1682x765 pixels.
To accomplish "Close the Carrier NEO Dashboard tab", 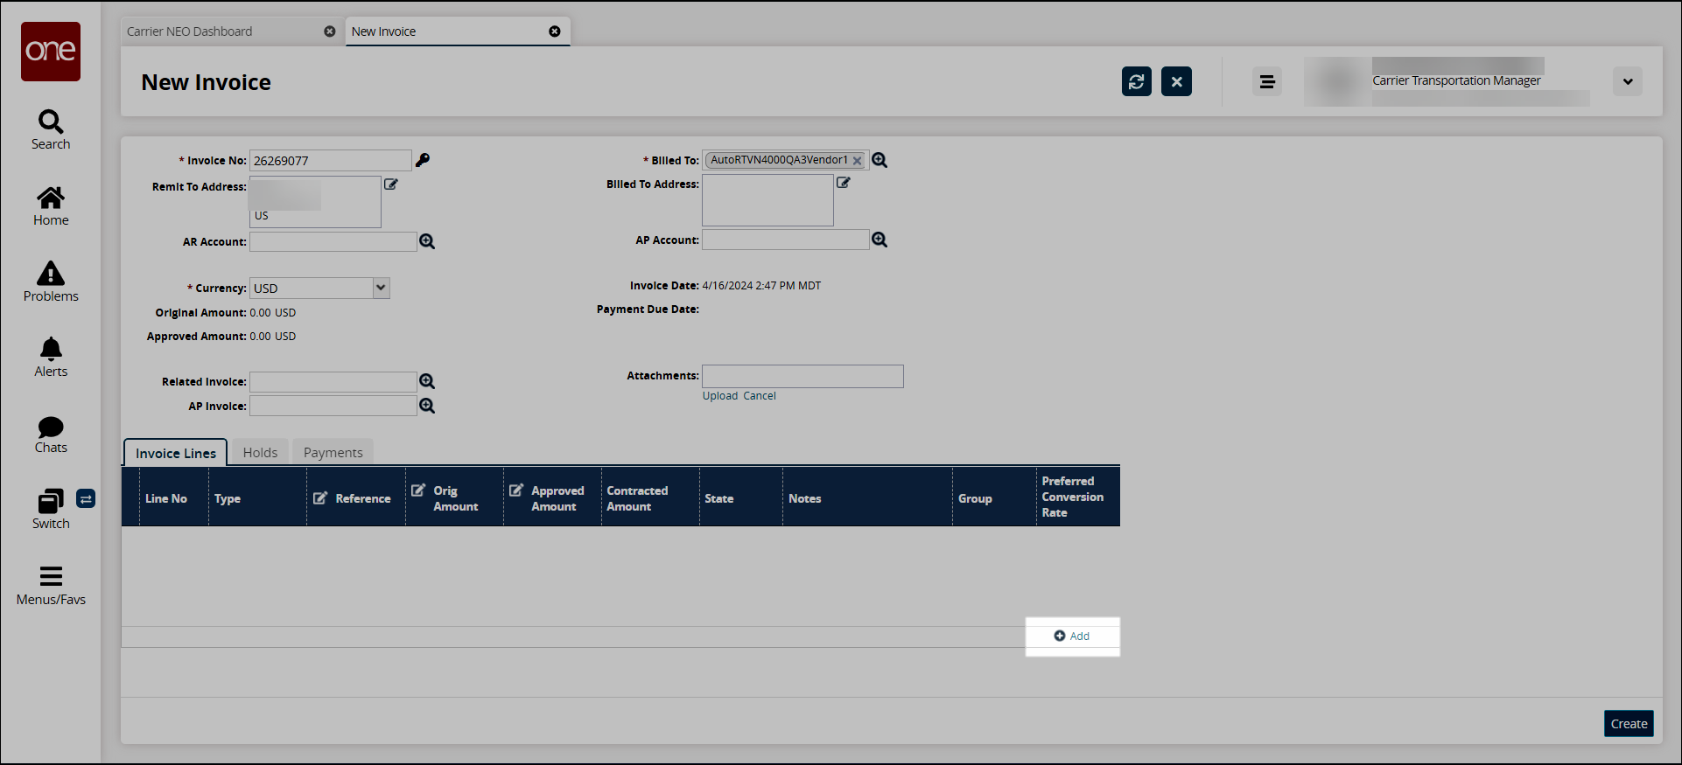I will pos(330,31).
